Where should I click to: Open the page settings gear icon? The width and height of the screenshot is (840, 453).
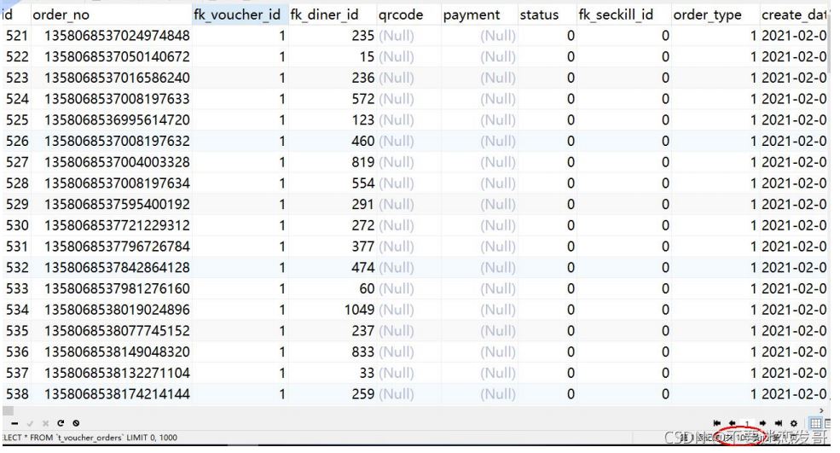793,423
